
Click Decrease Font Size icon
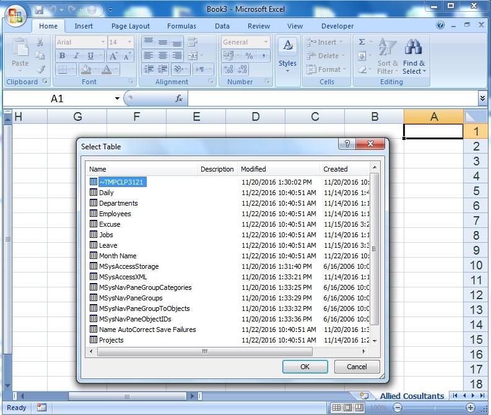click(127, 56)
